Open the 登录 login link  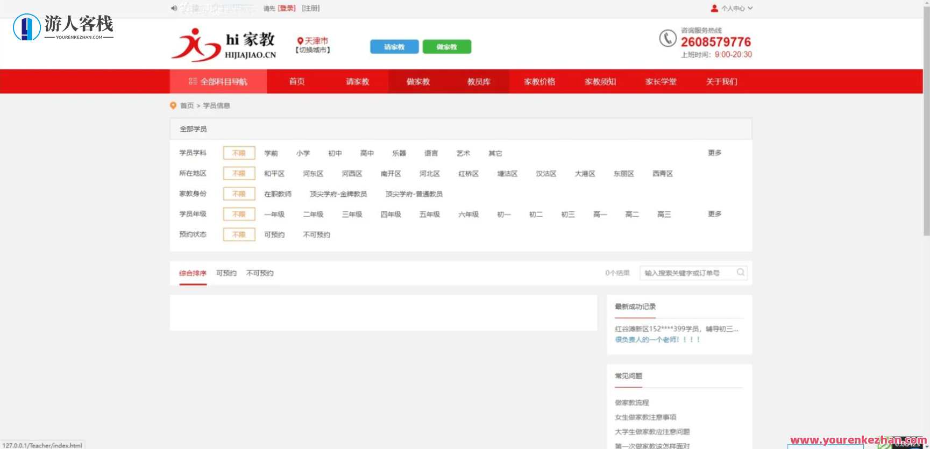(x=287, y=8)
